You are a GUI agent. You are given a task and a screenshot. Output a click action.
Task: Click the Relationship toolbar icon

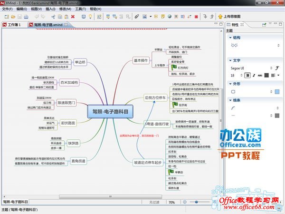pos(190,17)
